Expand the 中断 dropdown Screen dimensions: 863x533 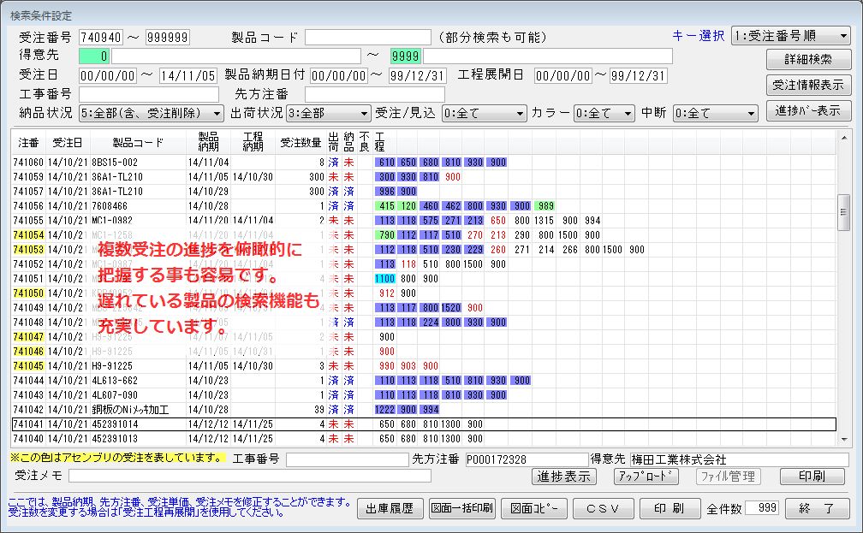point(716,113)
